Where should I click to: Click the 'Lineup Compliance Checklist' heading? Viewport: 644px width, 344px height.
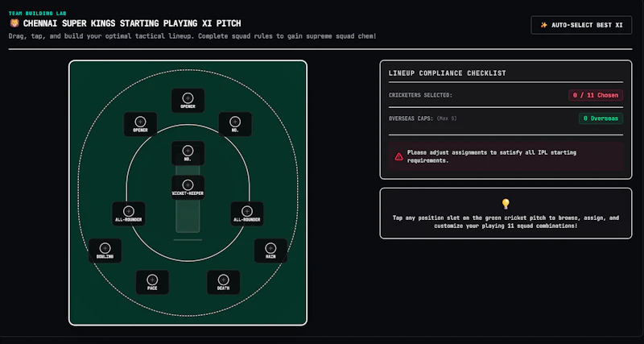tap(448, 73)
